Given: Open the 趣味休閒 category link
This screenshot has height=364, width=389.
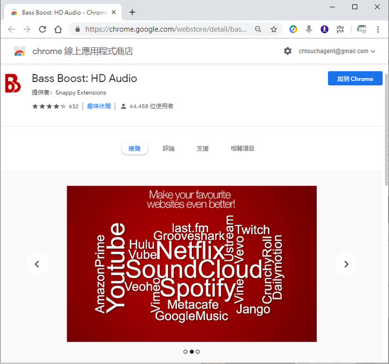Looking at the screenshot, I should [x=99, y=106].
